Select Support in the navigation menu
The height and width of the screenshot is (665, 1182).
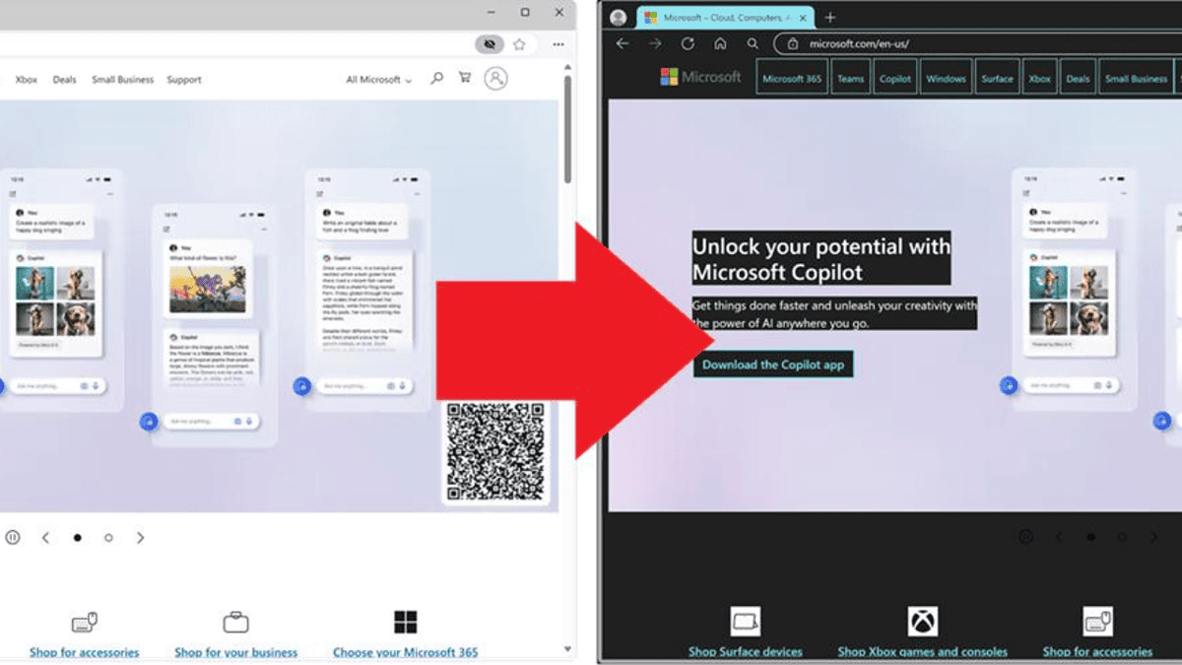point(184,79)
